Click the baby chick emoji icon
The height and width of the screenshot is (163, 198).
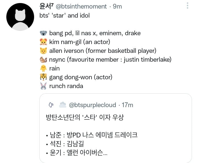tap(43, 68)
